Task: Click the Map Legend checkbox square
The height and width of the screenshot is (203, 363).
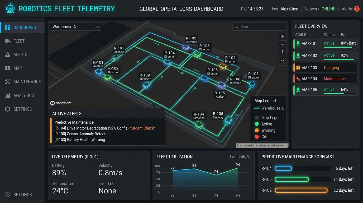Action: pos(256,118)
